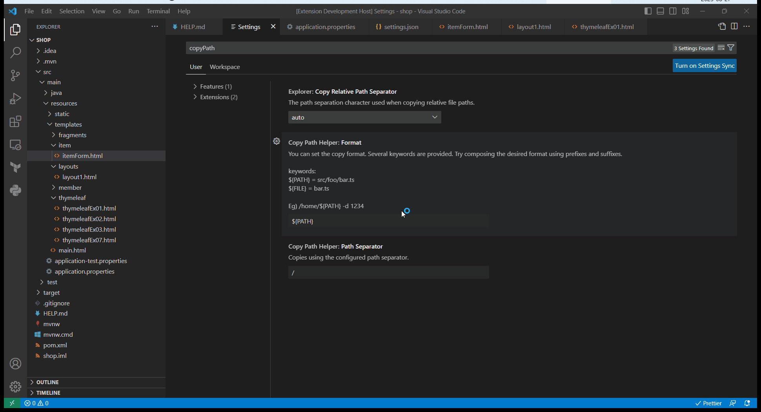Expand the fragments folder
761x412 pixels.
tap(96, 135)
